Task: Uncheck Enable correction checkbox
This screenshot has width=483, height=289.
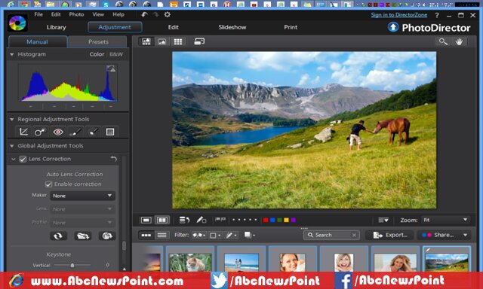Action: point(48,184)
